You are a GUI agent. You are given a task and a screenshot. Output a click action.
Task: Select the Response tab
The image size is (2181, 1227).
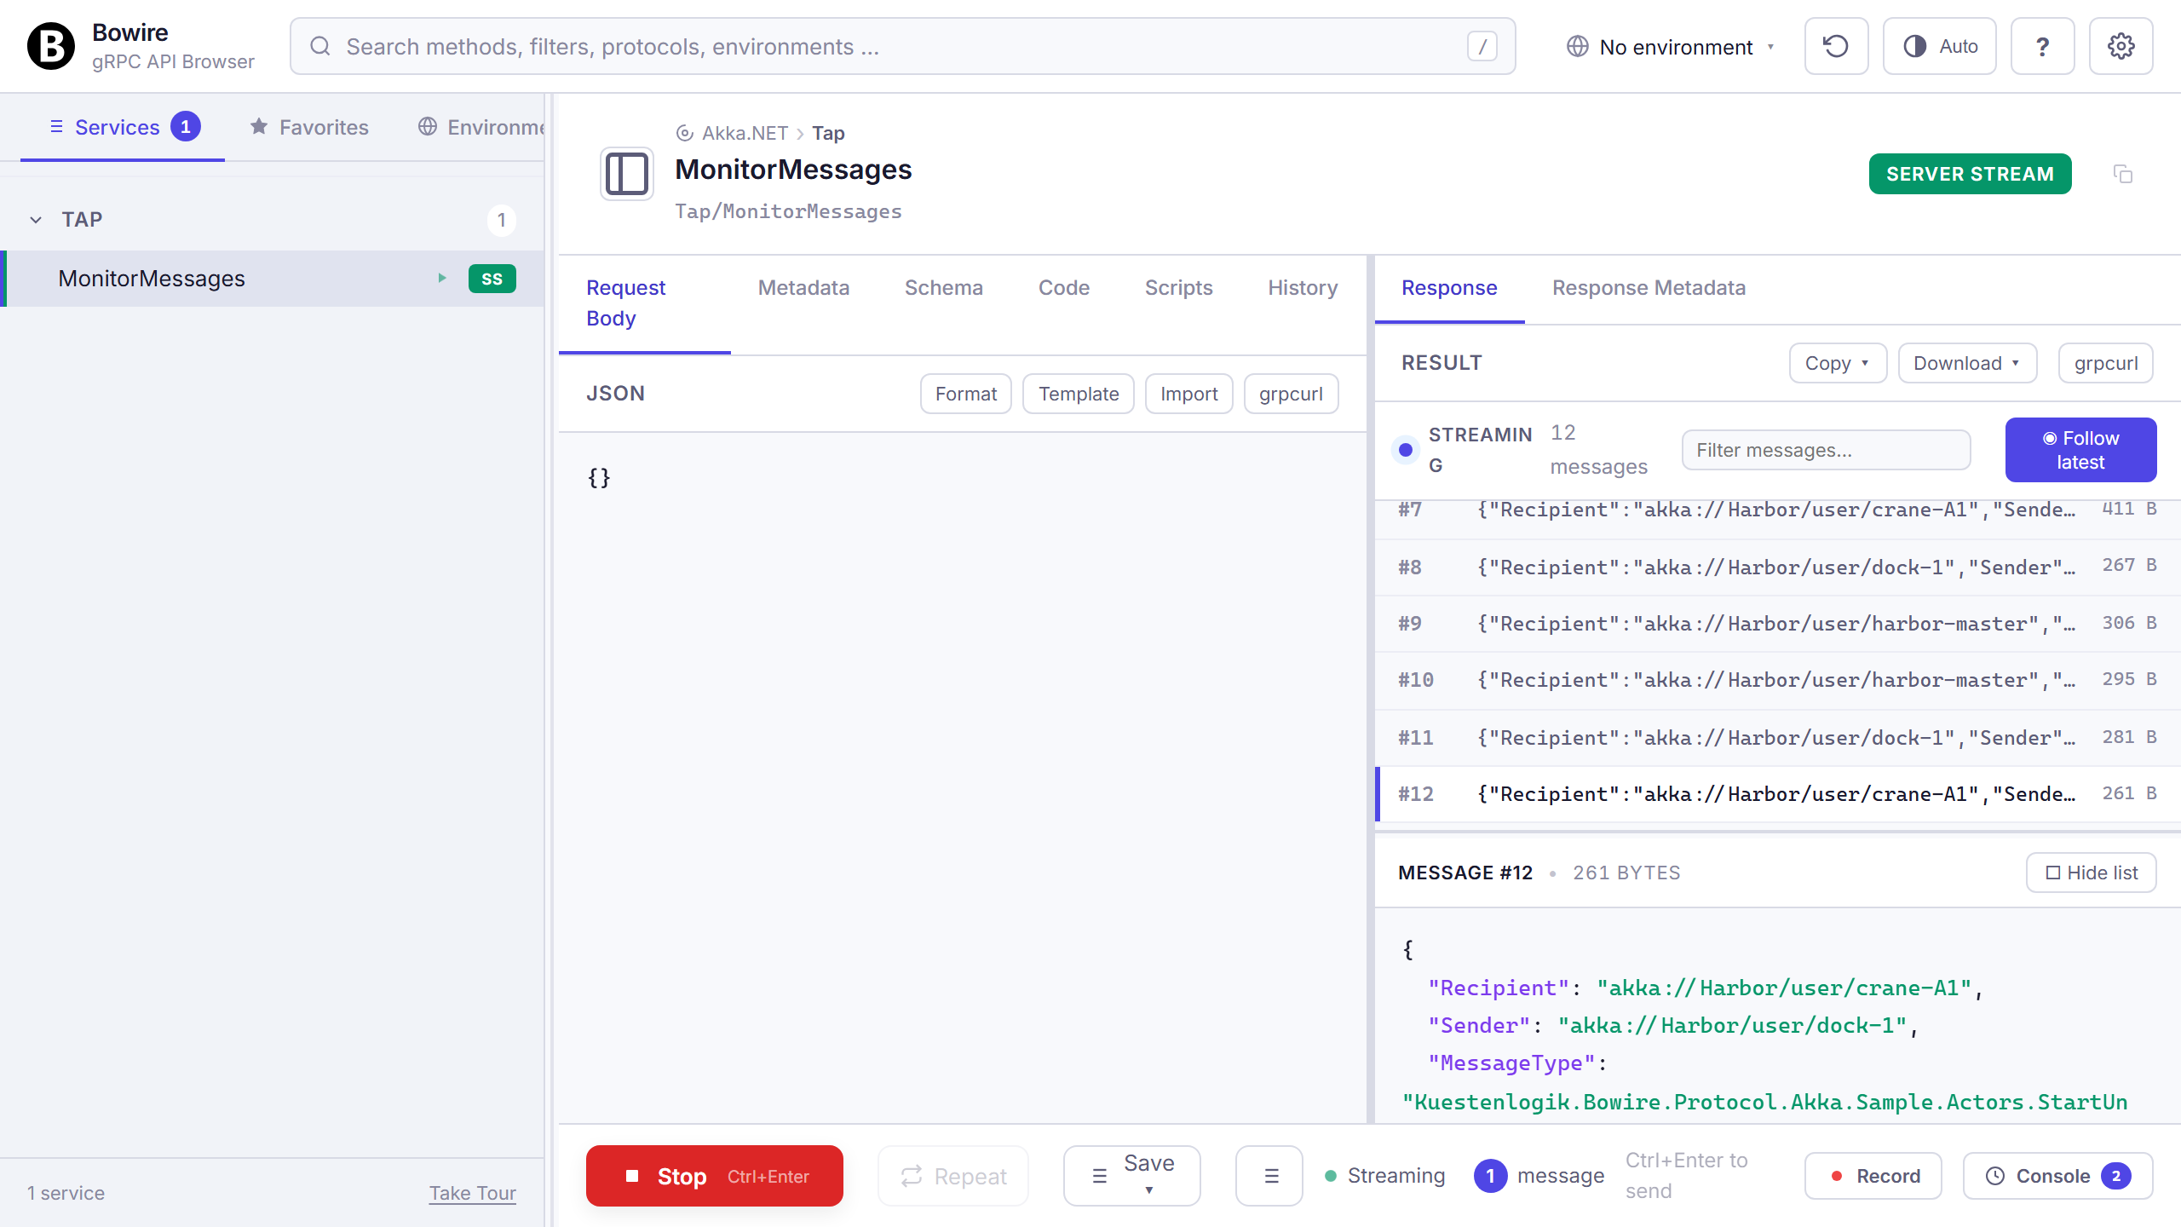[x=1449, y=288]
